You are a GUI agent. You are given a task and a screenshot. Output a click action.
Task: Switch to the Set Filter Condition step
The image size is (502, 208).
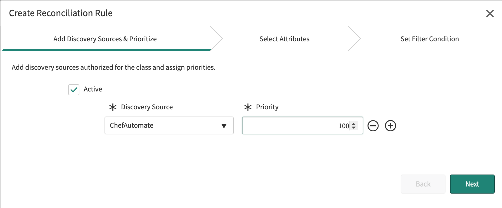click(x=429, y=39)
